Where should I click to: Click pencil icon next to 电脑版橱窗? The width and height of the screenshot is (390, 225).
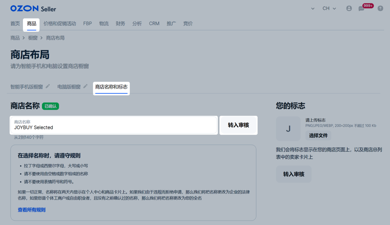pyautogui.click(x=85, y=86)
